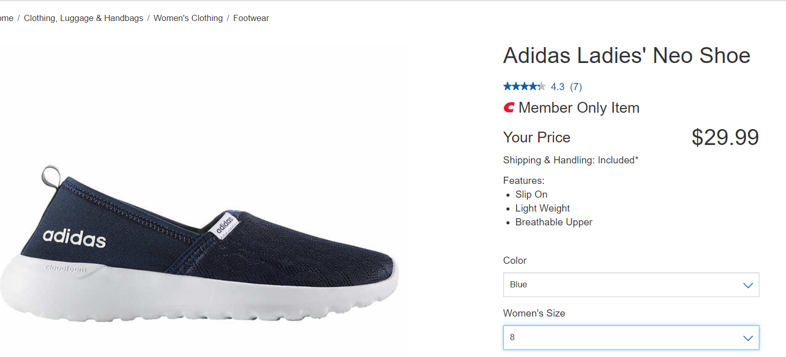Open the Women's Clothing breadcrumb
The width and height of the screenshot is (786, 357).
click(188, 18)
